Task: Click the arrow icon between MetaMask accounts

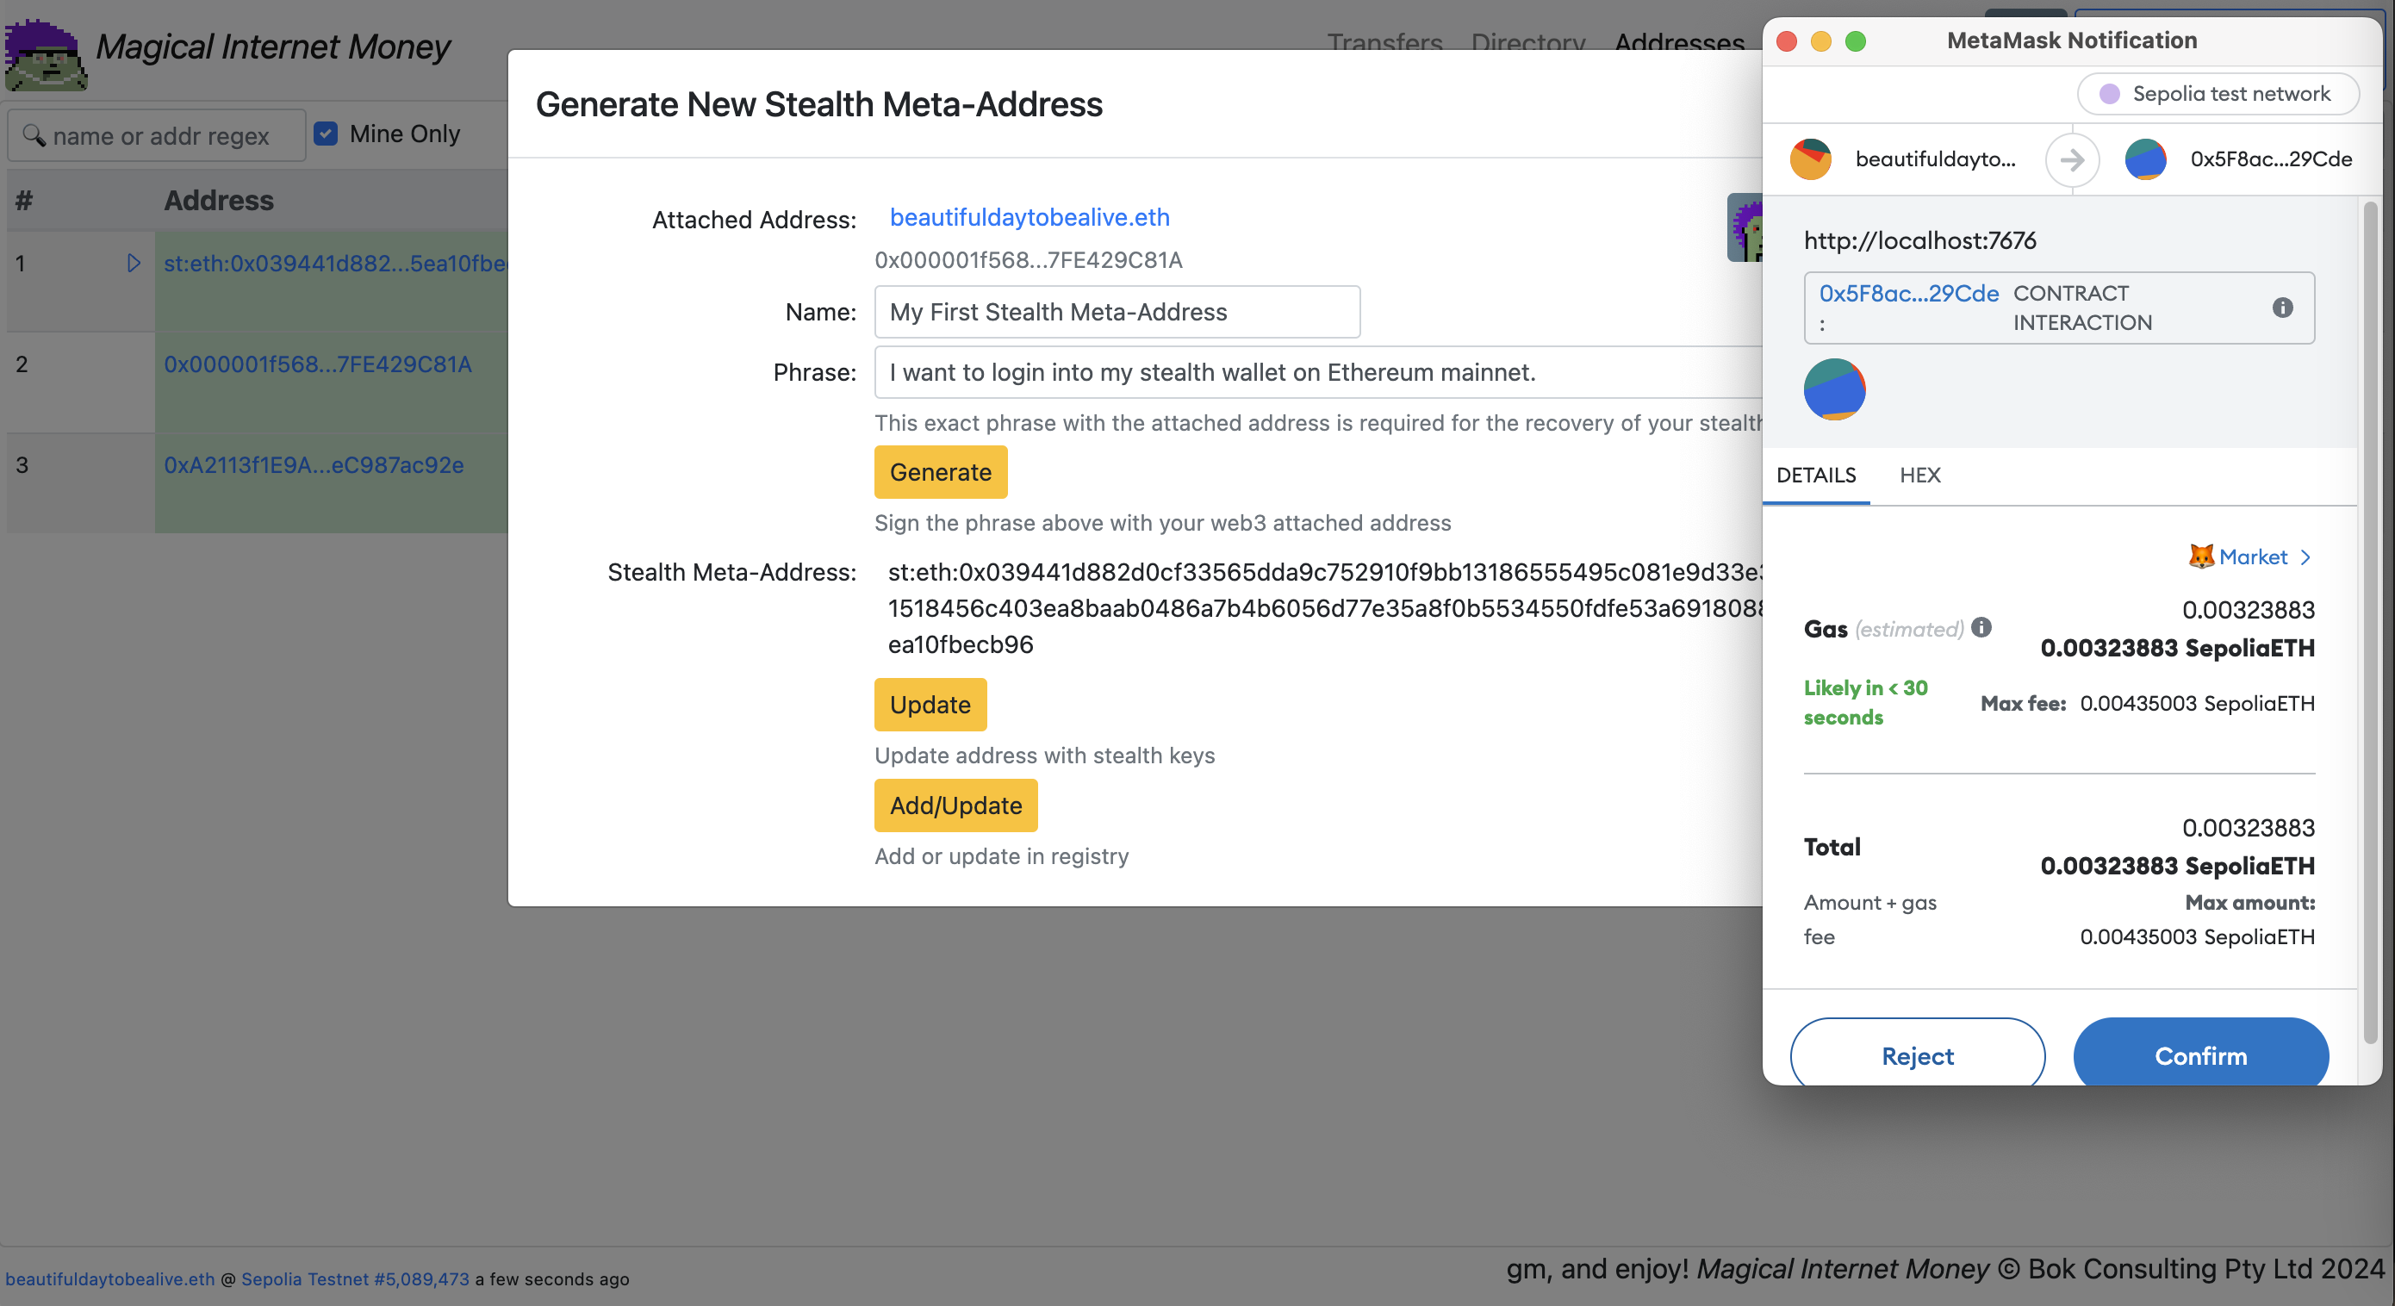Action: (2071, 160)
